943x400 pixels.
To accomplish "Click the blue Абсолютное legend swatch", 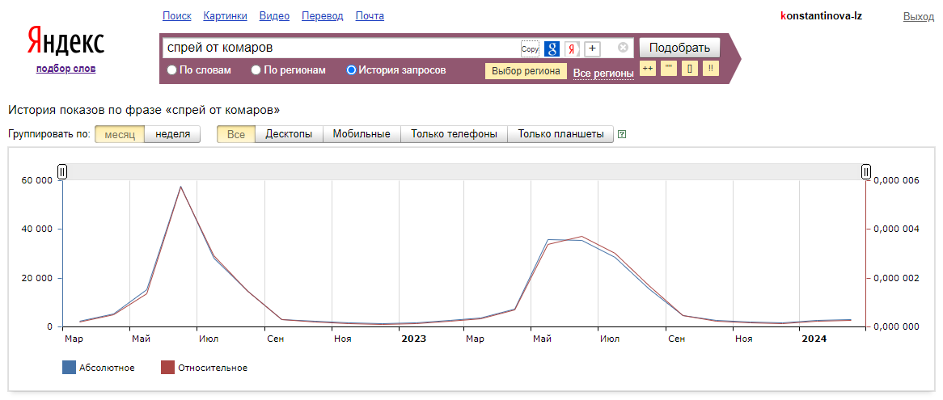I will click(70, 368).
